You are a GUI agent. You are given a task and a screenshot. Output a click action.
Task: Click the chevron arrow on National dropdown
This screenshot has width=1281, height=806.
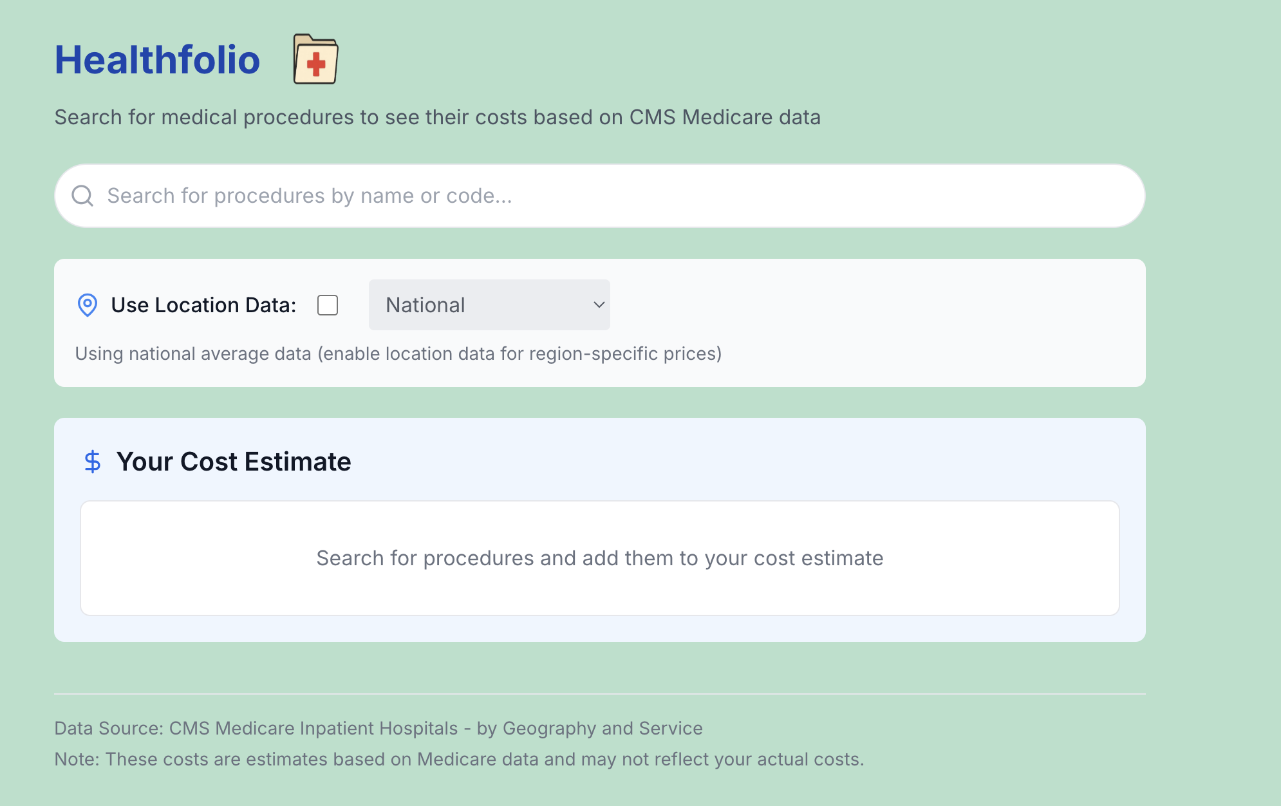[x=599, y=305]
